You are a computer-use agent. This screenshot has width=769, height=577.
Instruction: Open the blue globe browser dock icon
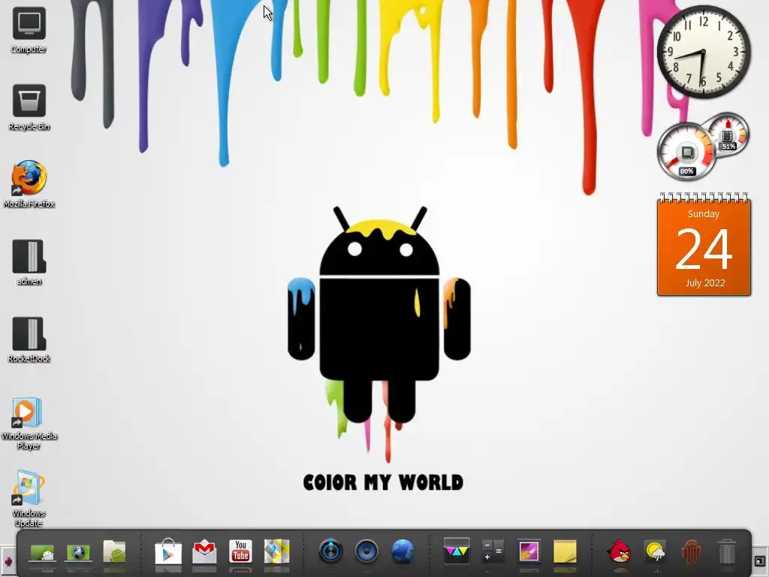pyautogui.click(x=403, y=551)
